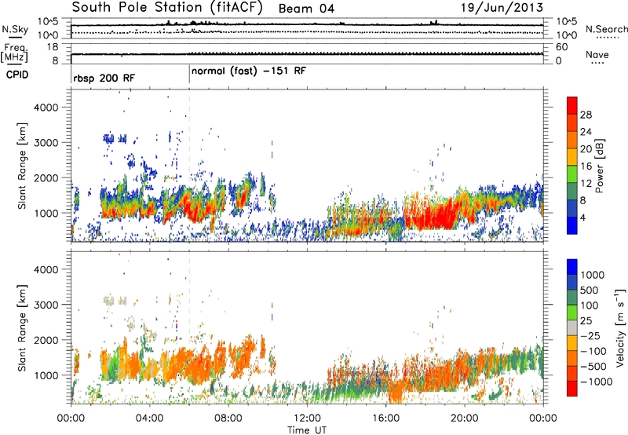Click the 'Velocity [m s-1]' color bar label
This screenshot has width=628, height=435.
pyautogui.click(x=620, y=327)
